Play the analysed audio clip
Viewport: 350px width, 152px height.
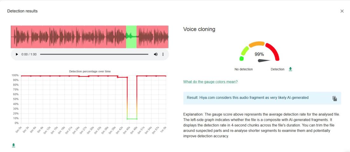tap(17, 54)
